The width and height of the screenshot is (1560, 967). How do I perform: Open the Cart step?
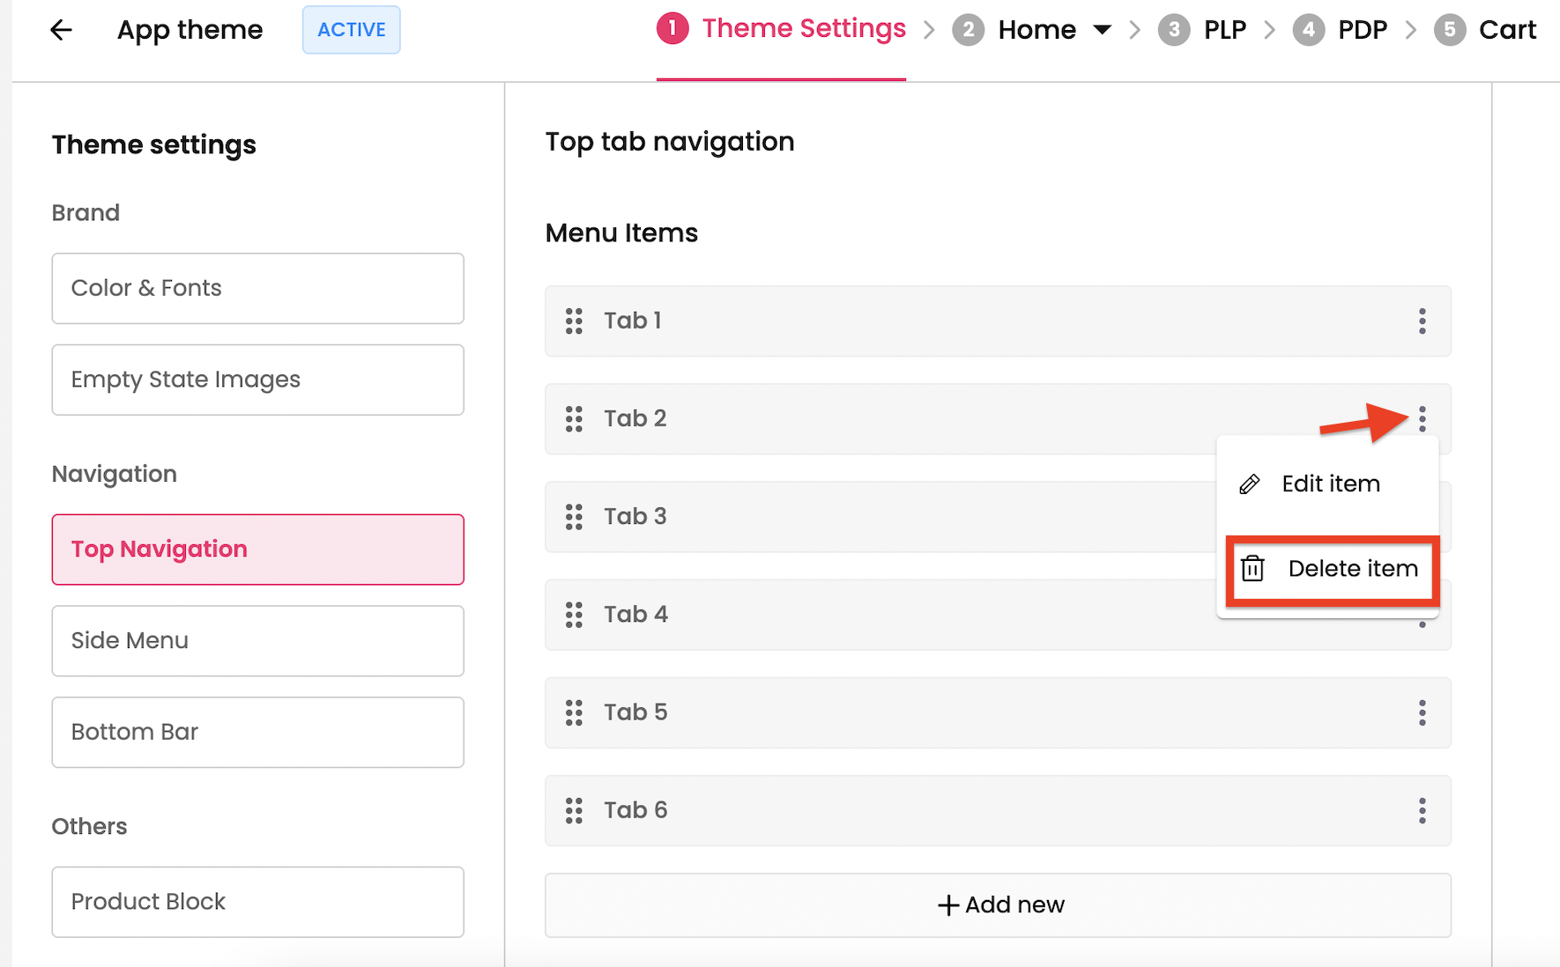point(1506,30)
